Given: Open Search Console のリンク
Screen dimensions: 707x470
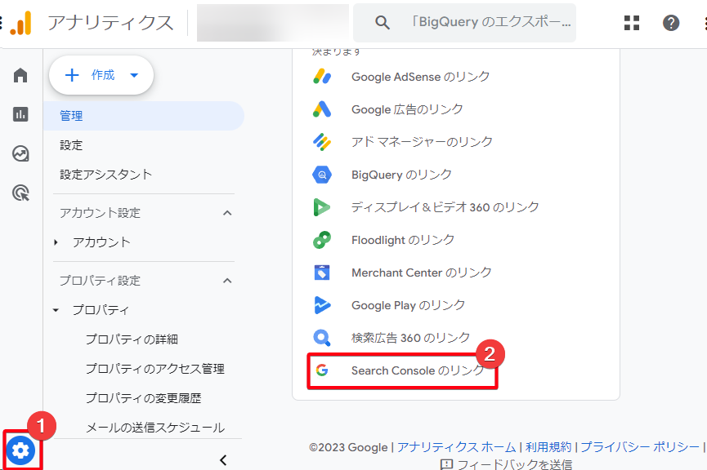Looking at the screenshot, I should click(x=418, y=370).
